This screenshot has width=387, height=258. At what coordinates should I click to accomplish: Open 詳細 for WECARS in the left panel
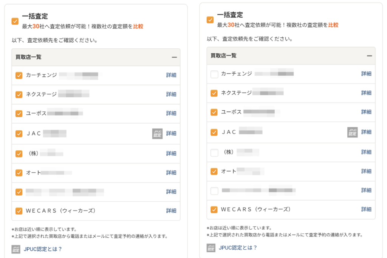click(171, 211)
